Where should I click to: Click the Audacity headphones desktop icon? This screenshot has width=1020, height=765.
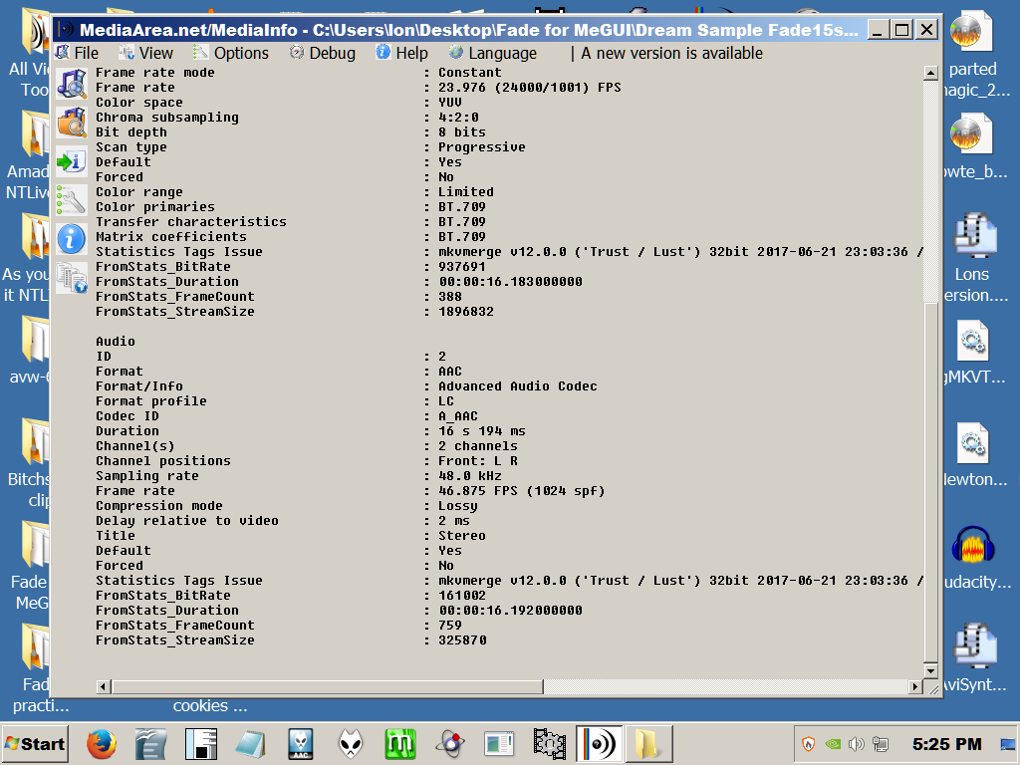click(973, 545)
